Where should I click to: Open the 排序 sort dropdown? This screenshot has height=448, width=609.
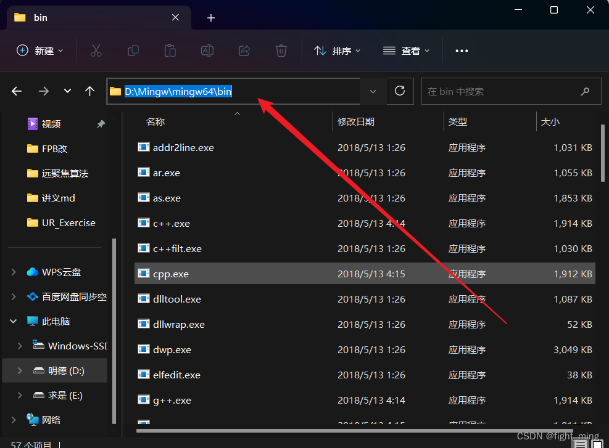point(337,51)
